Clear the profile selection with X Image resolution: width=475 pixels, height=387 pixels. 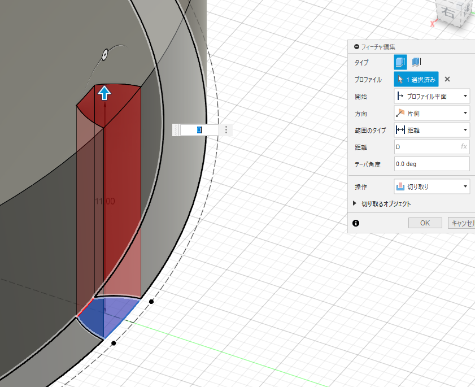coord(447,79)
